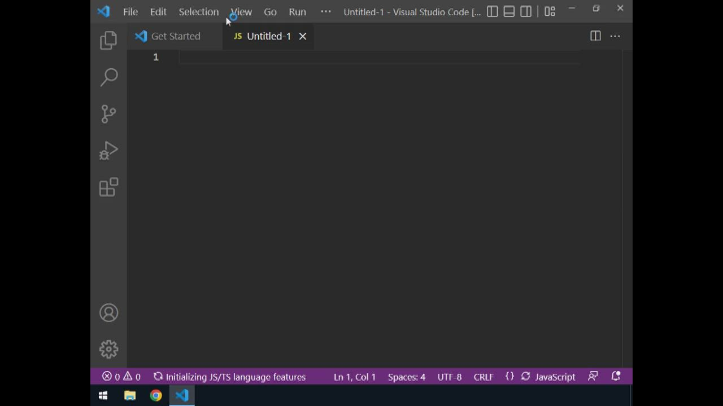
Task: Open File Explorer from taskbar
Action: coord(130,396)
